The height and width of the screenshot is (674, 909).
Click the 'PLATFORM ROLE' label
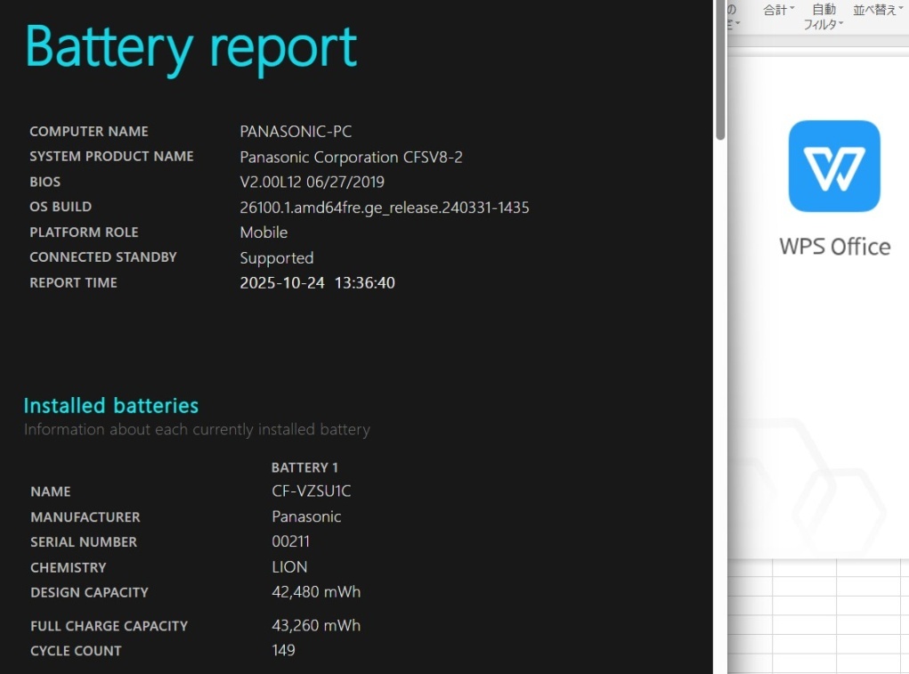click(84, 232)
